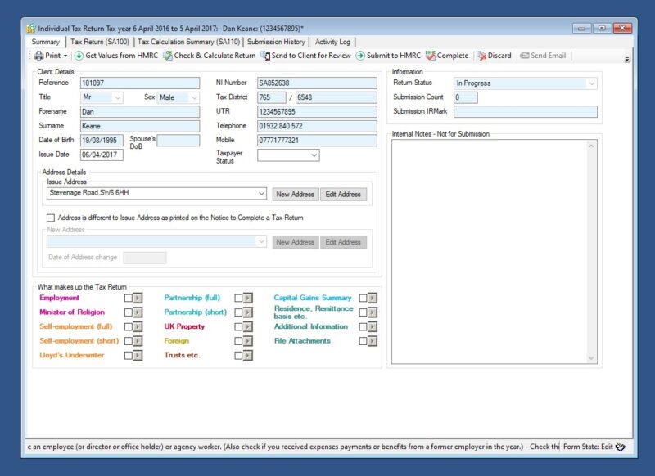The height and width of the screenshot is (476, 655).
Task: Open the Foreign section arrow button
Action: click(248, 341)
